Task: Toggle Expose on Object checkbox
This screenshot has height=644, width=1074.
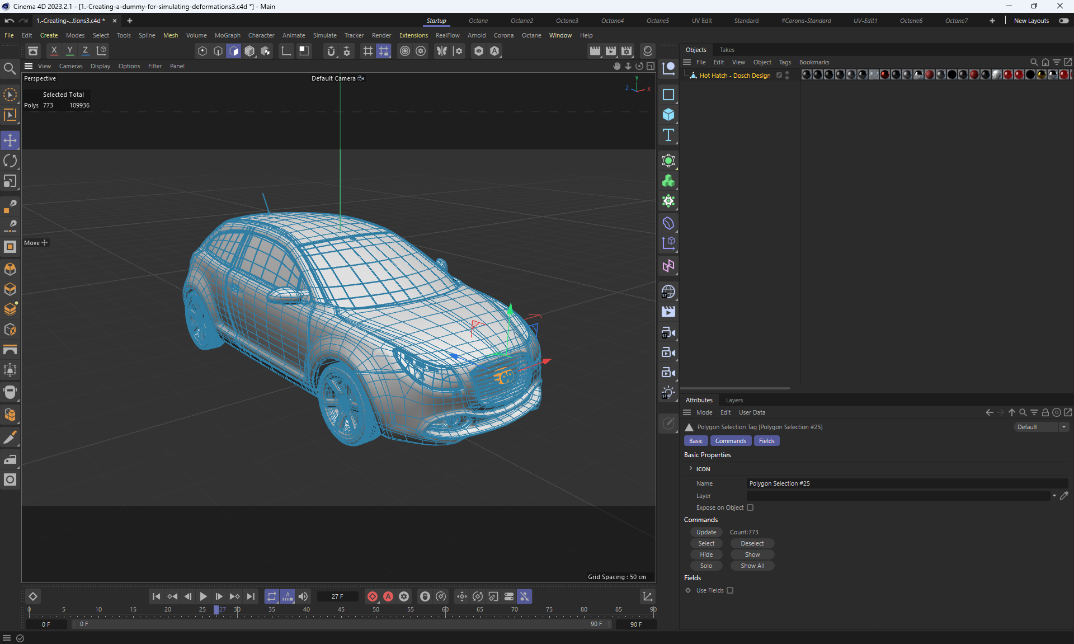Action: pyautogui.click(x=750, y=507)
